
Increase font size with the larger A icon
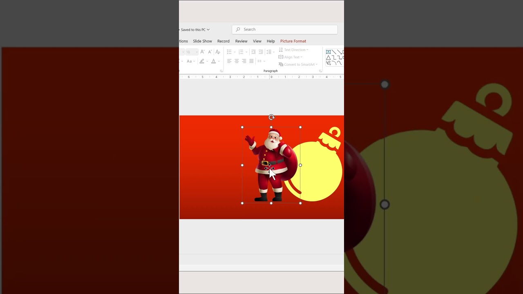coord(202,52)
